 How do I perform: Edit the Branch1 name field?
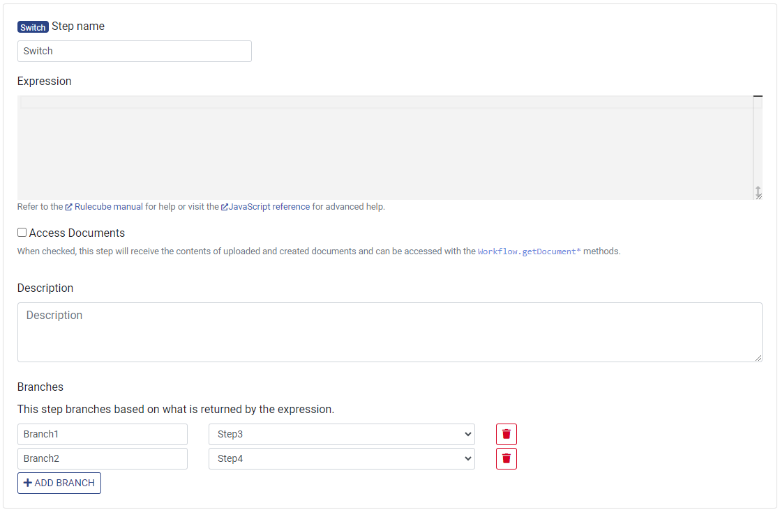click(x=102, y=434)
